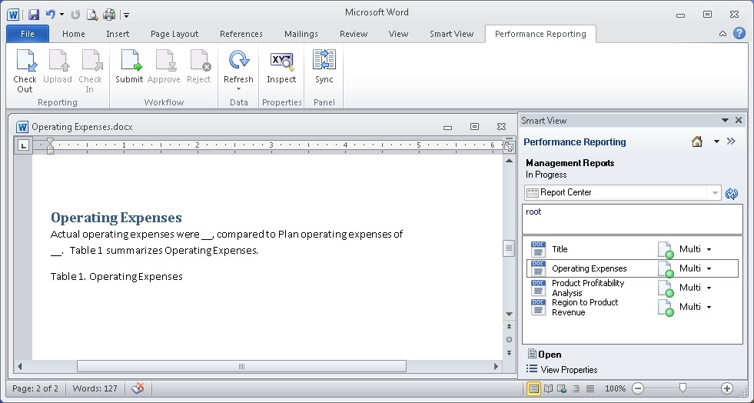Switch to Outline view
754x403 pixels.
point(576,388)
